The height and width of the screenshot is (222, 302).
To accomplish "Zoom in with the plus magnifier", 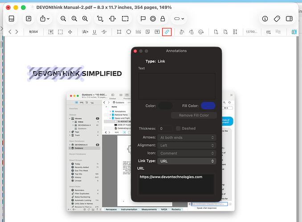I will pyautogui.click(x=85, y=19).
